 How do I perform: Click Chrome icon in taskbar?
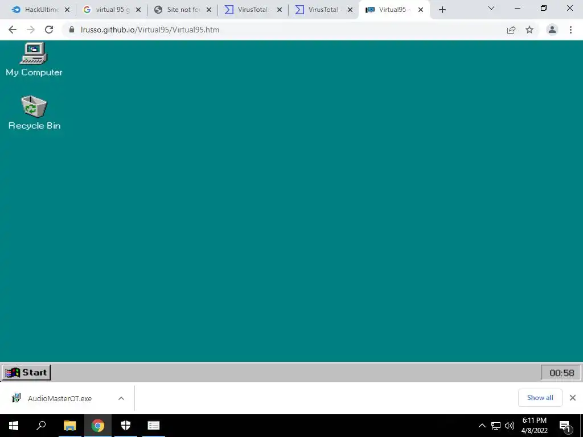pyautogui.click(x=98, y=426)
